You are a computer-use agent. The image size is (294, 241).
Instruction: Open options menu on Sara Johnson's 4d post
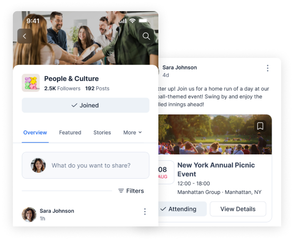click(267, 68)
